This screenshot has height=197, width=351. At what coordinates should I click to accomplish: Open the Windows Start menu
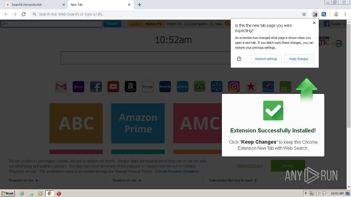pyautogui.click(x=8, y=193)
